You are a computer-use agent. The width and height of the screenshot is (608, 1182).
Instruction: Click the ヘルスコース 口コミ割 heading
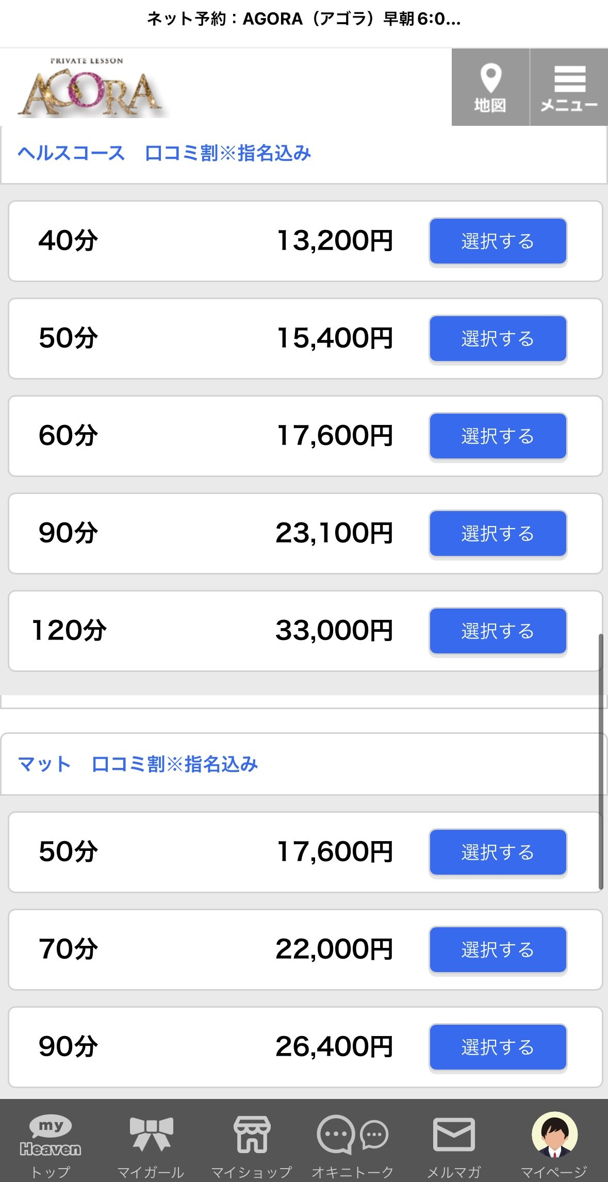click(x=164, y=153)
